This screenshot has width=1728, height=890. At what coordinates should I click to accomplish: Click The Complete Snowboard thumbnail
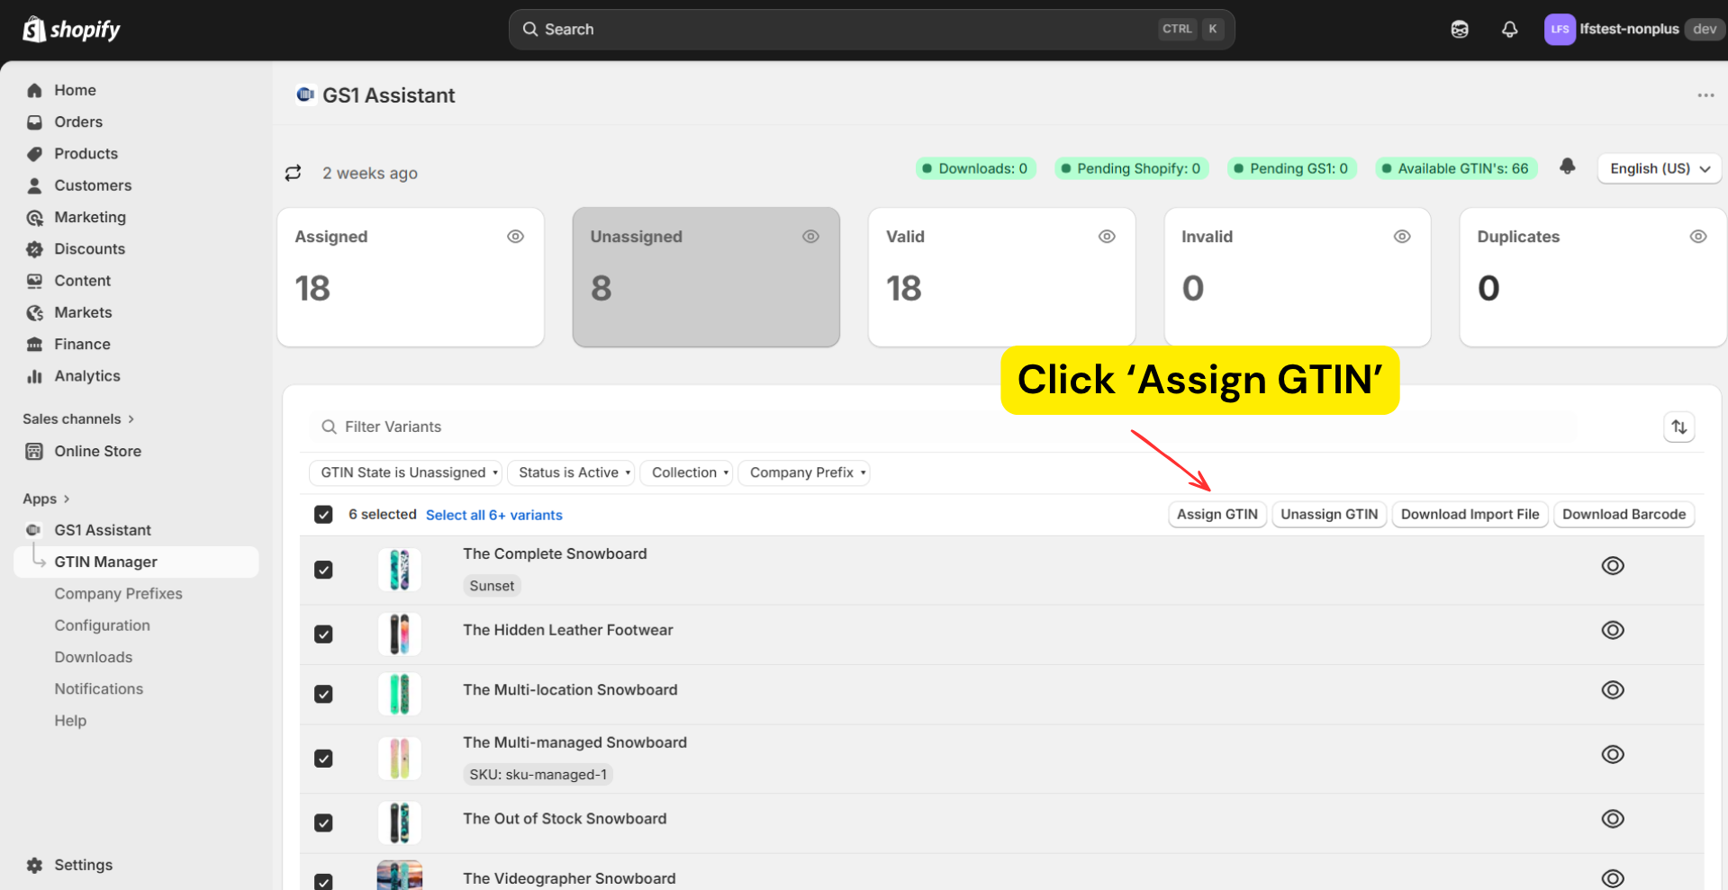[399, 570]
